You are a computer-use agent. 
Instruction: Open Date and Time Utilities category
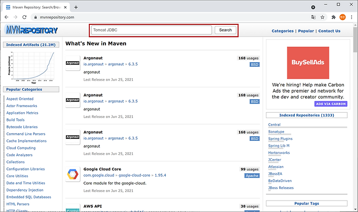tap(26, 183)
